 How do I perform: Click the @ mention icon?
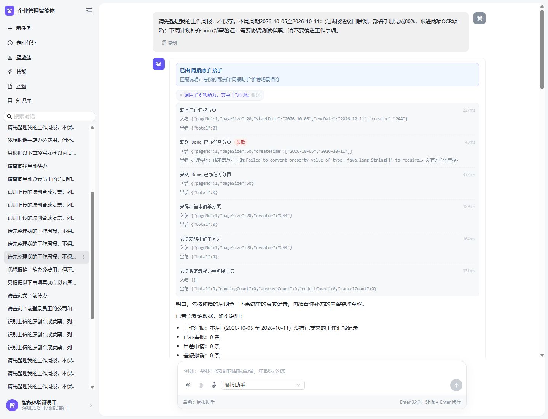[201, 385]
